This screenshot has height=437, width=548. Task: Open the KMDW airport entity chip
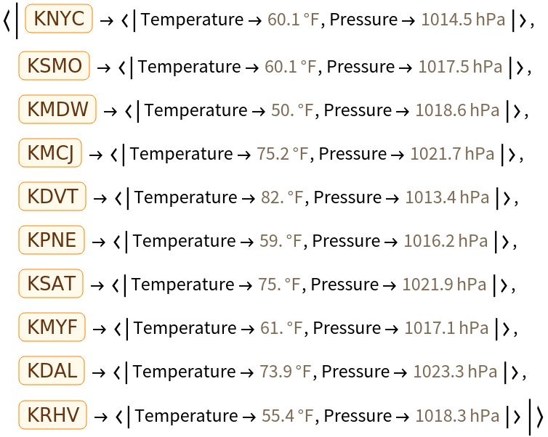pos(58,110)
